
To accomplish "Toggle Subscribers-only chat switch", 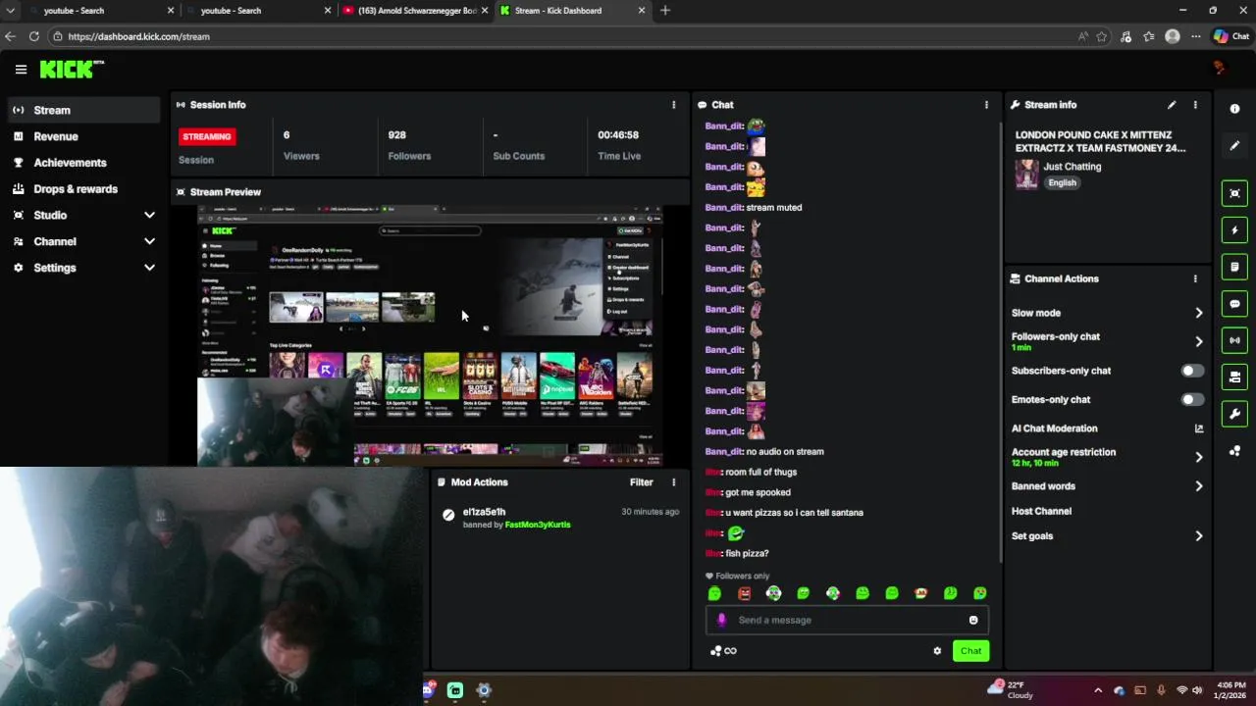I will tap(1192, 371).
